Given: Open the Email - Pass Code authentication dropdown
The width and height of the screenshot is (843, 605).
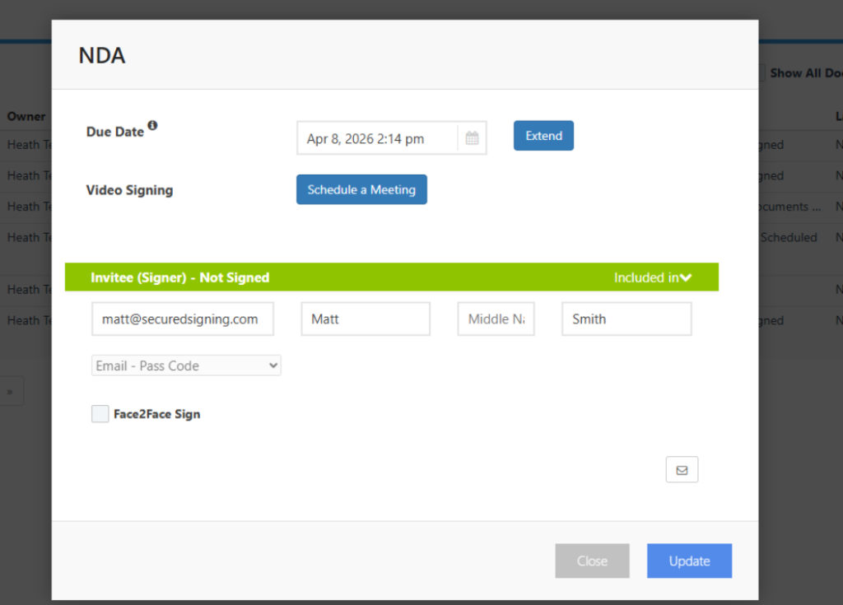Looking at the screenshot, I should [x=186, y=365].
